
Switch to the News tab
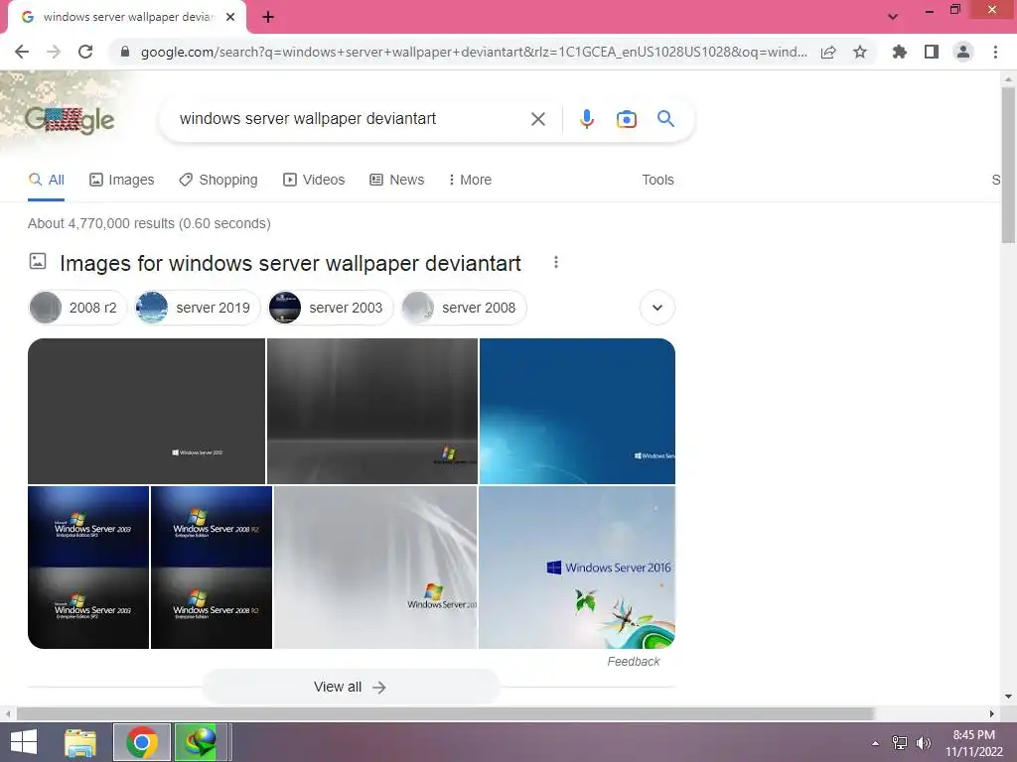tap(397, 180)
